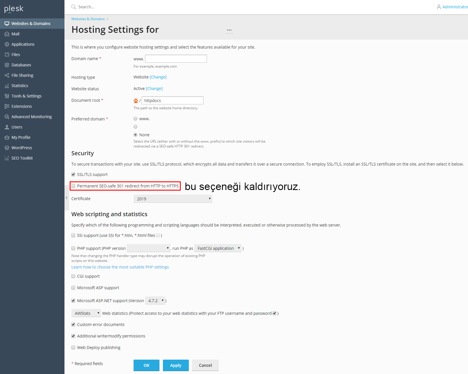This screenshot has height=374, width=468.
Task: Click the Plesk logo
Action: (14, 9)
